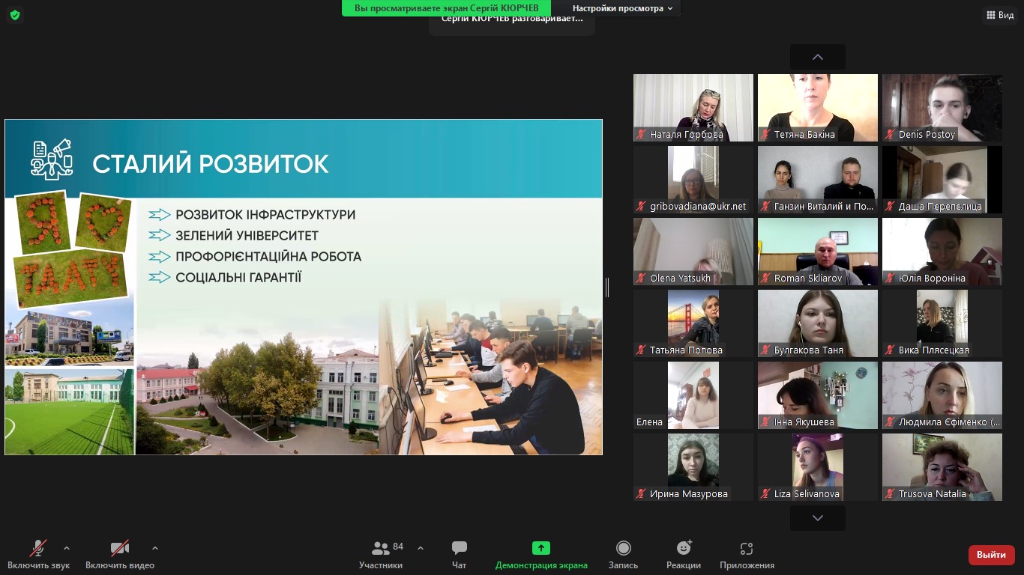Click the shared slide titled СТАЛИЙ РОЗВИТОК
Image resolution: width=1024 pixels, height=575 pixels.
(x=304, y=287)
